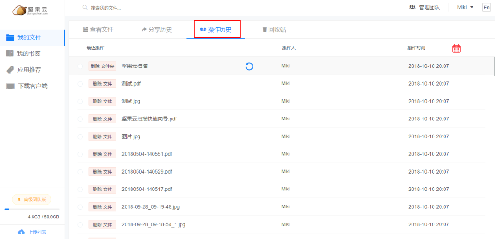Viewport: 495px width, 239px height.
Task: Go to 我的文件 in sidebar
Action: (32, 38)
